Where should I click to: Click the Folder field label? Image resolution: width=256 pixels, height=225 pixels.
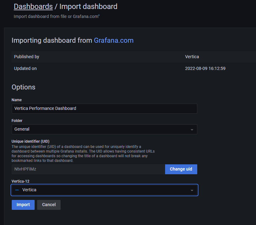coord(17,121)
